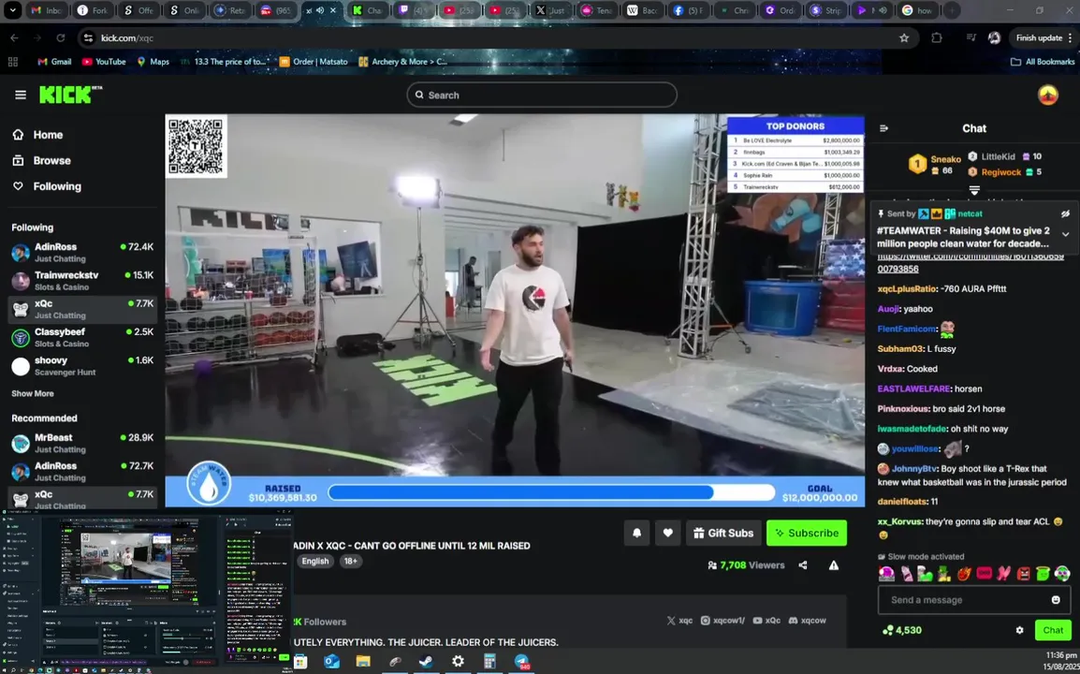Expand the gift leaderboard chevron

coord(974,190)
